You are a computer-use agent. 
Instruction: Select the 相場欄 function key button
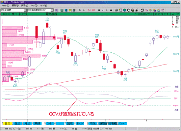coord(112,123)
